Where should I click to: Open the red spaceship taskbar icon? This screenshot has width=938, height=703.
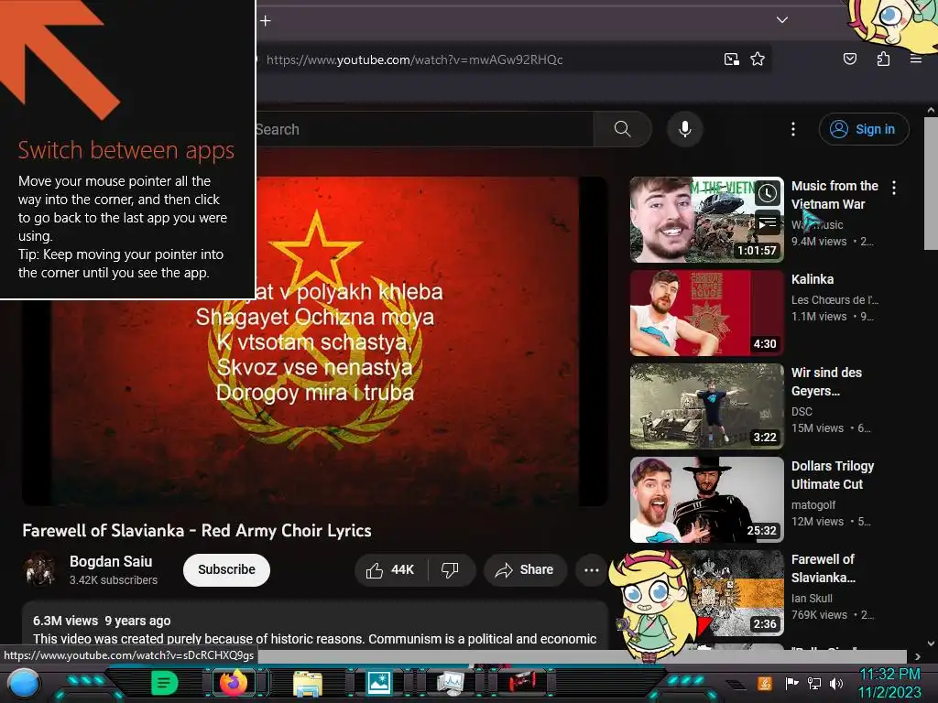tap(522, 681)
